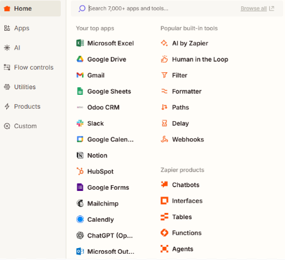Click the search magnifier icon
The image size is (285, 260).
[x=82, y=9]
